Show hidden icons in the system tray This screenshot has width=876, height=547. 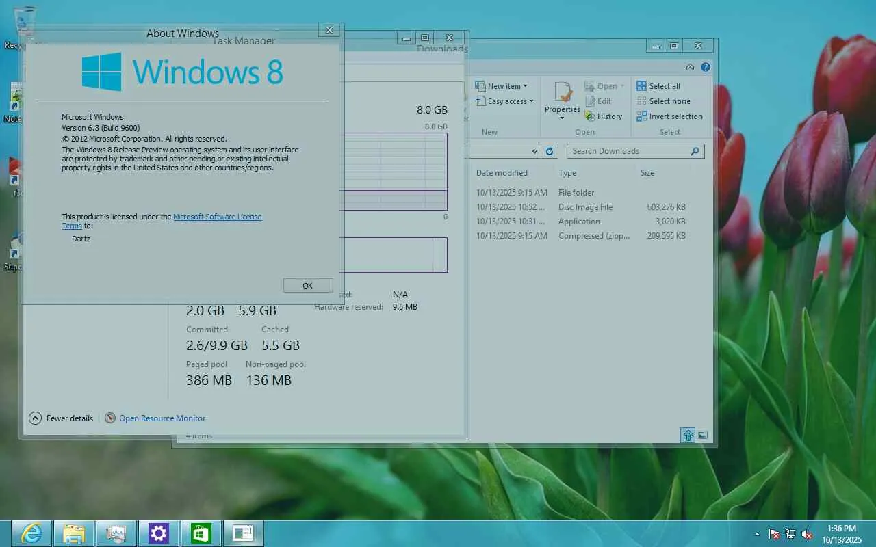pyautogui.click(x=757, y=534)
